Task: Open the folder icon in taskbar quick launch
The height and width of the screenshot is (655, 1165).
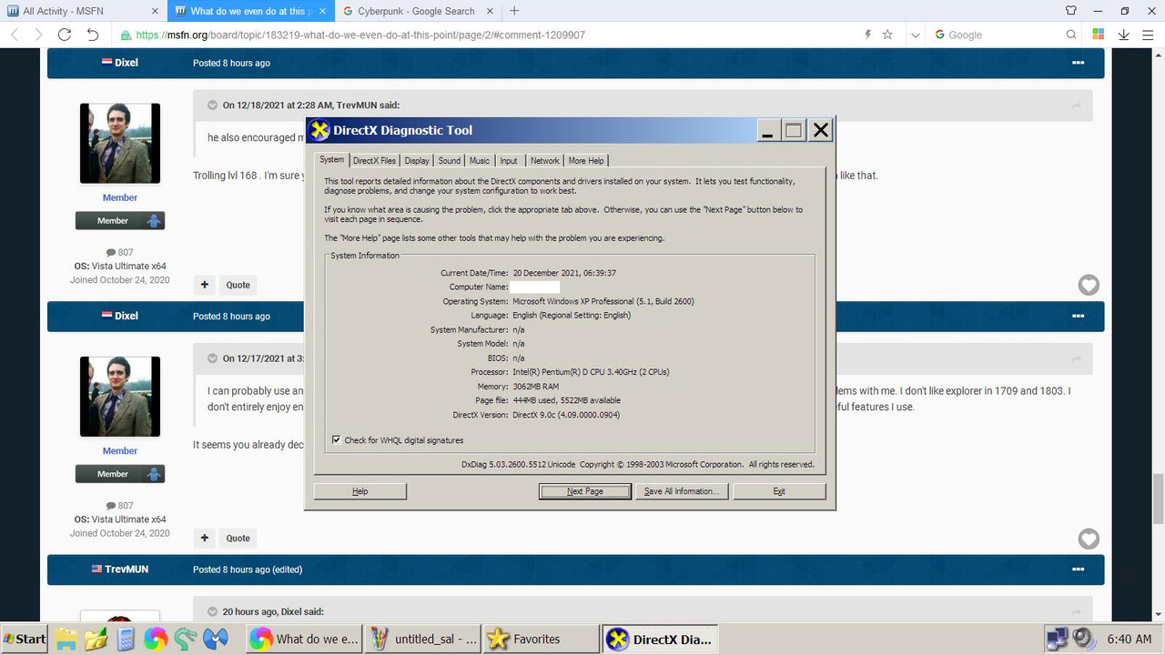Action: (x=66, y=639)
